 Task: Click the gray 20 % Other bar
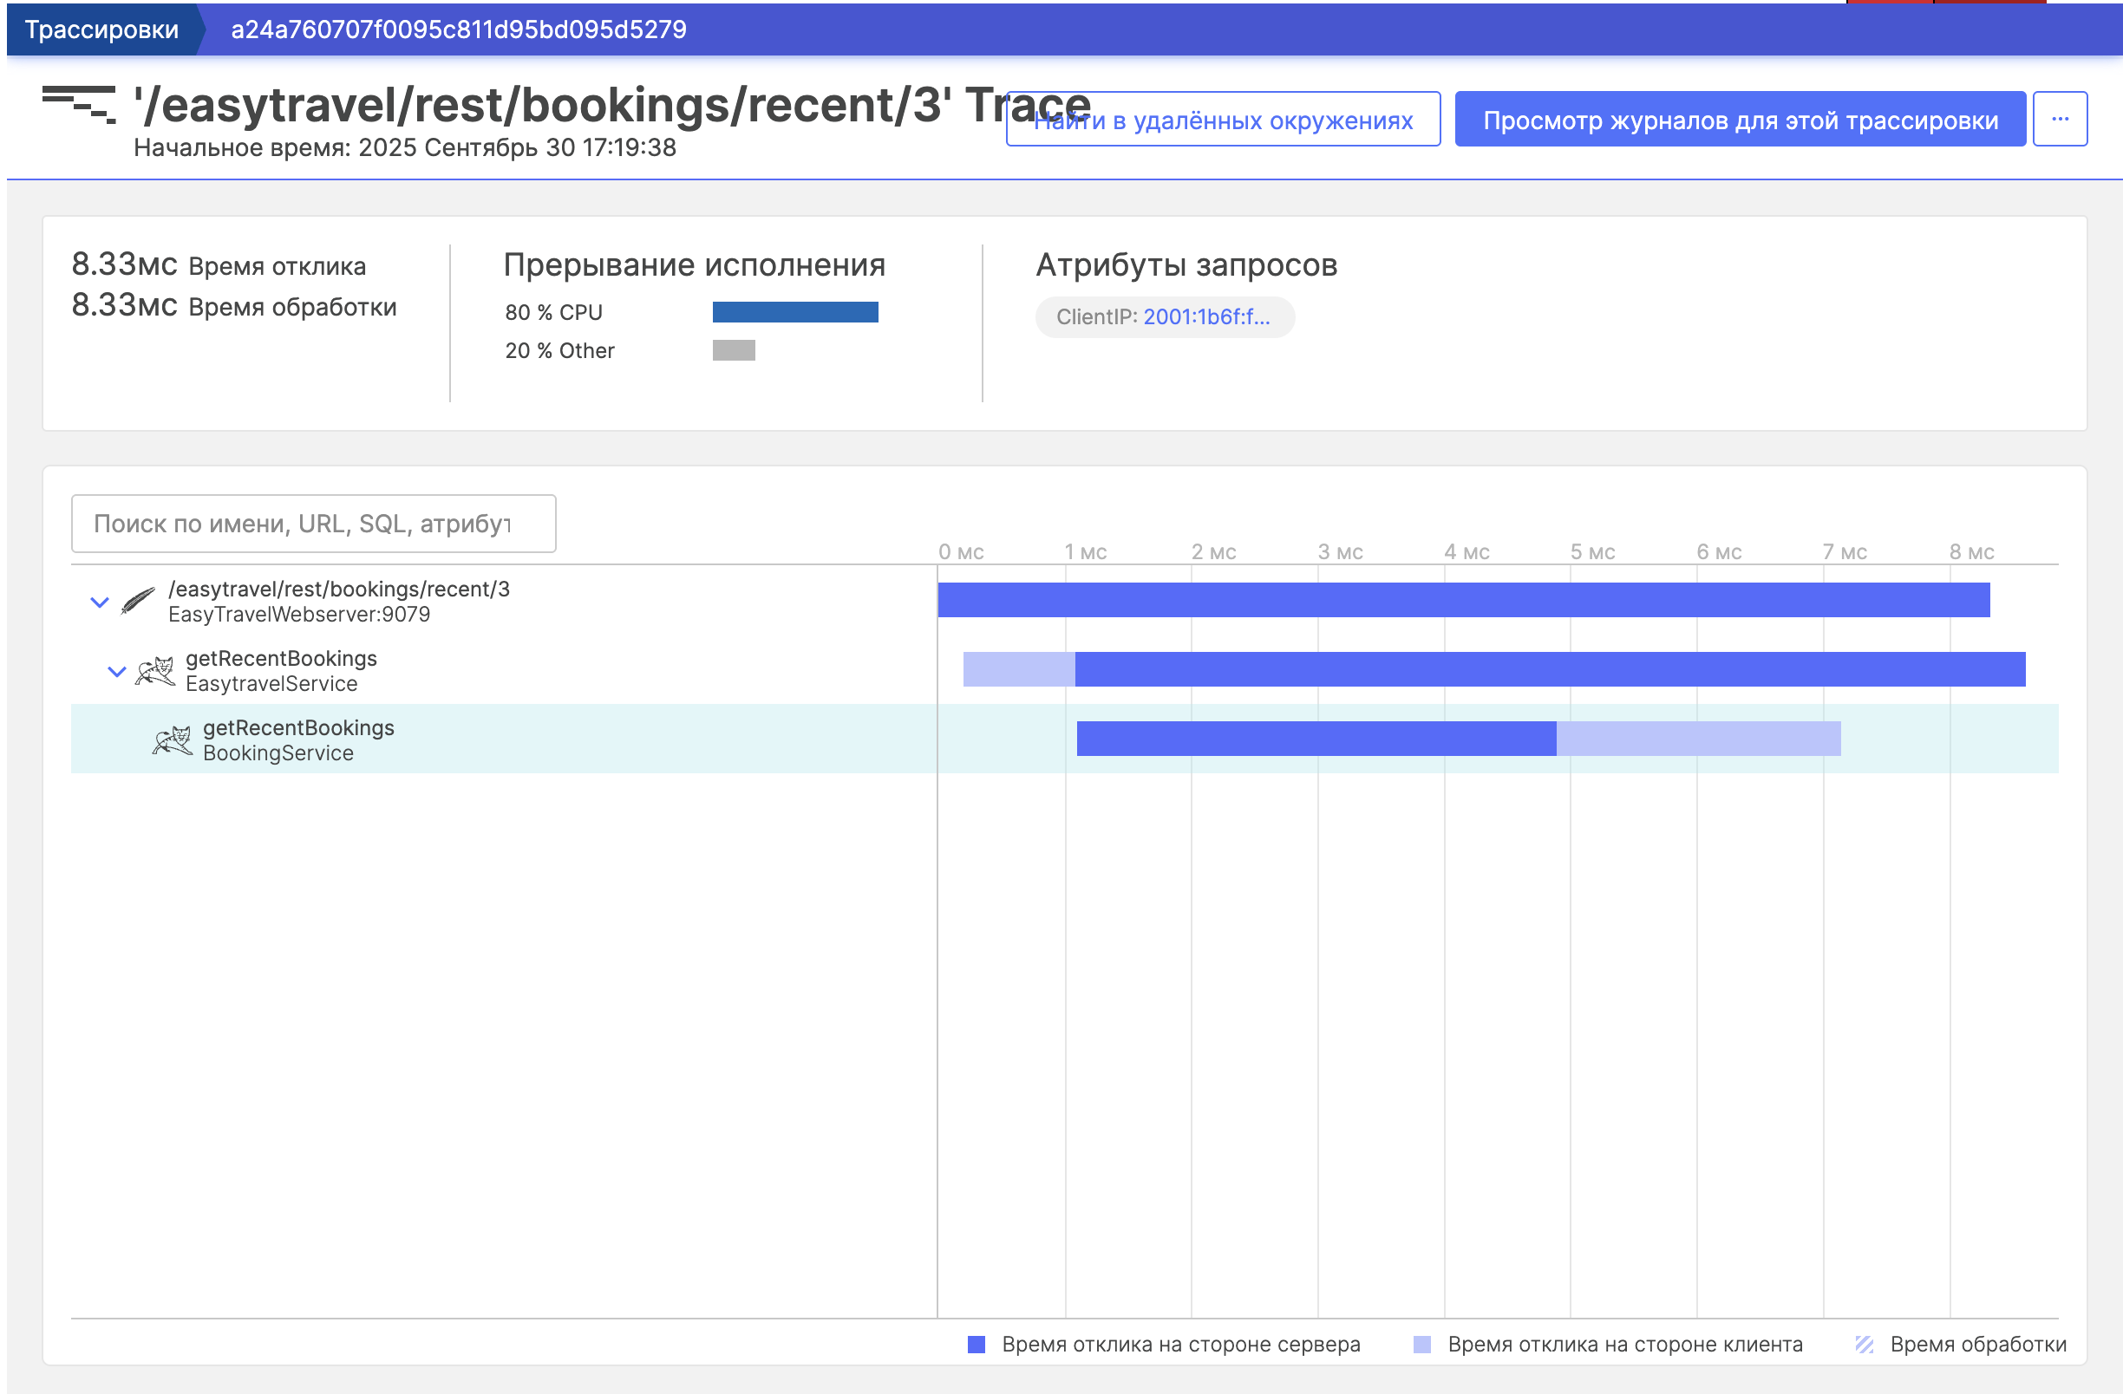[x=733, y=350]
